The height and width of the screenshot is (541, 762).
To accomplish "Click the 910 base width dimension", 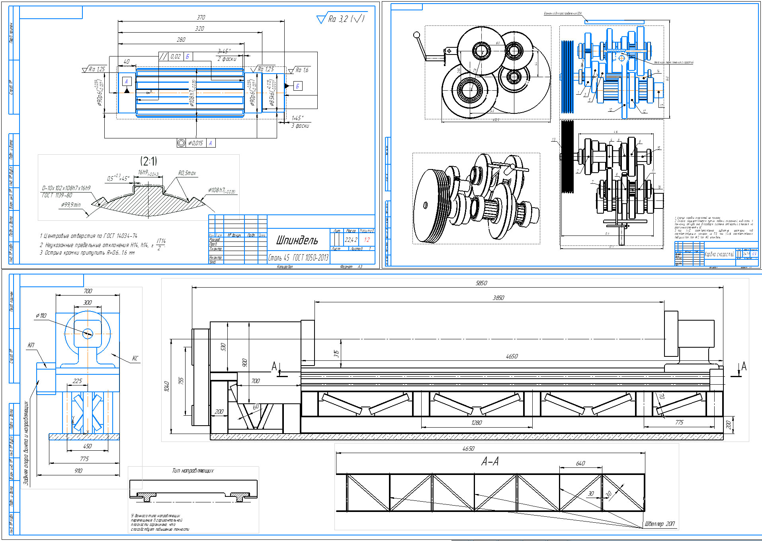I will (x=78, y=471).
